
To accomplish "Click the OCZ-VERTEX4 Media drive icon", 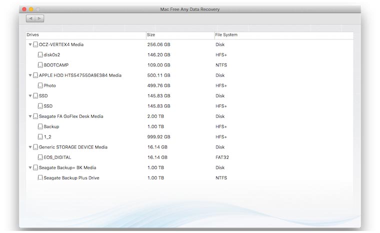I will point(35,44).
